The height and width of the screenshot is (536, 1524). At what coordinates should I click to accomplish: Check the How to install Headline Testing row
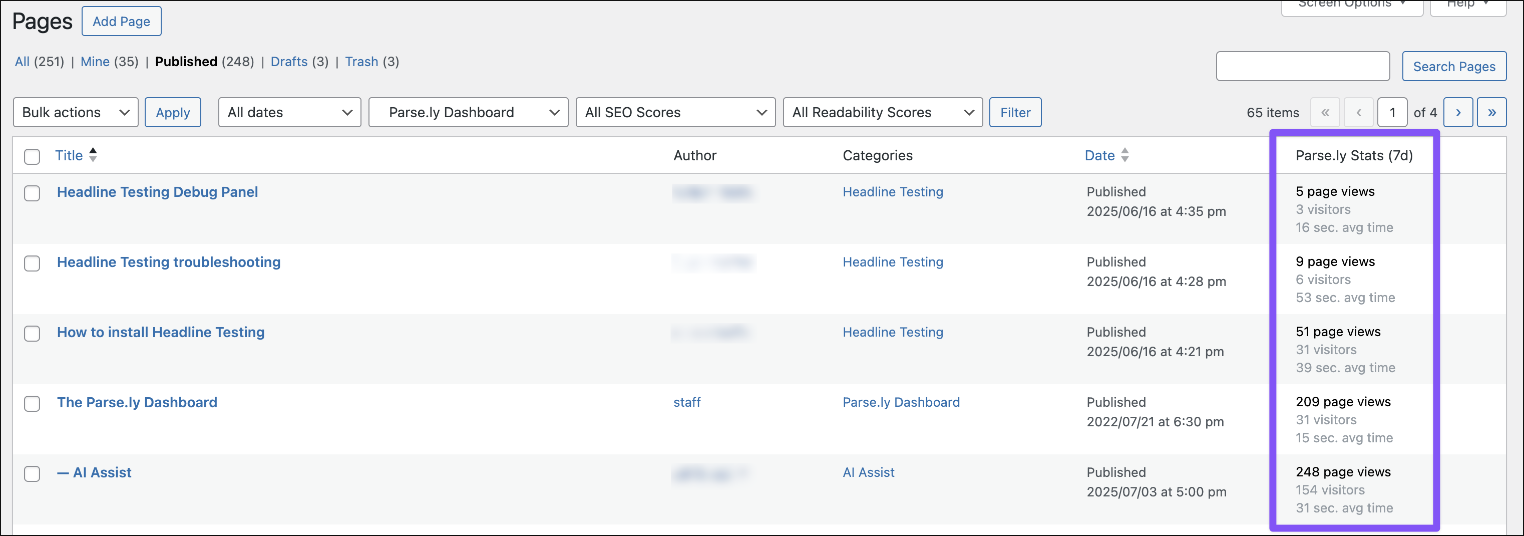click(x=32, y=334)
